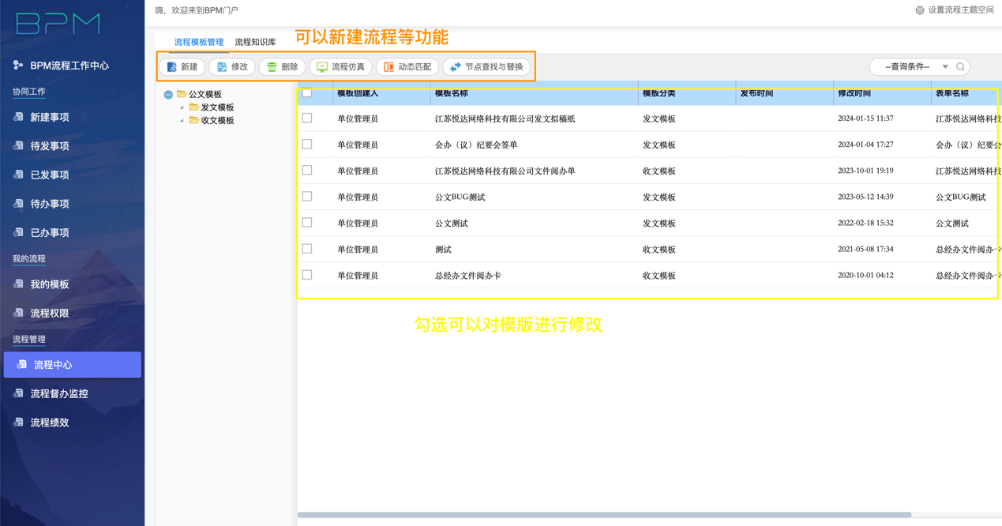
Task: Sort by 修改时间 column header
Action: coord(854,93)
